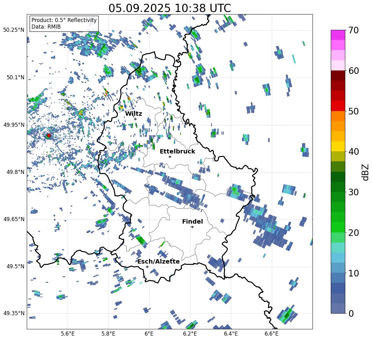Click the 49.35°N latitude label

14,313
